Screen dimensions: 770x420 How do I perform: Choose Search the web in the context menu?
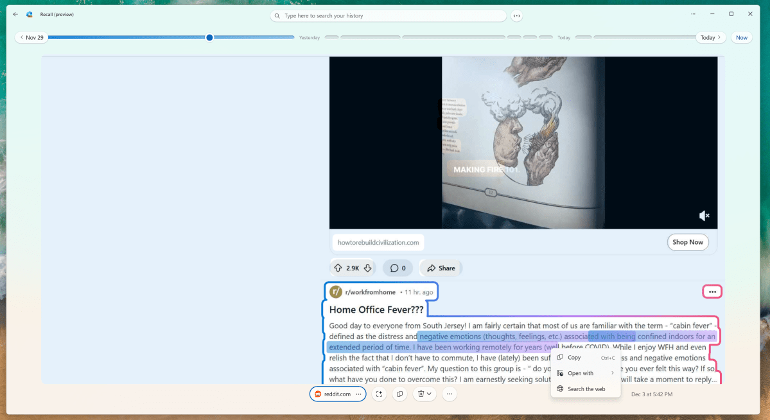(x=584, y=389)
